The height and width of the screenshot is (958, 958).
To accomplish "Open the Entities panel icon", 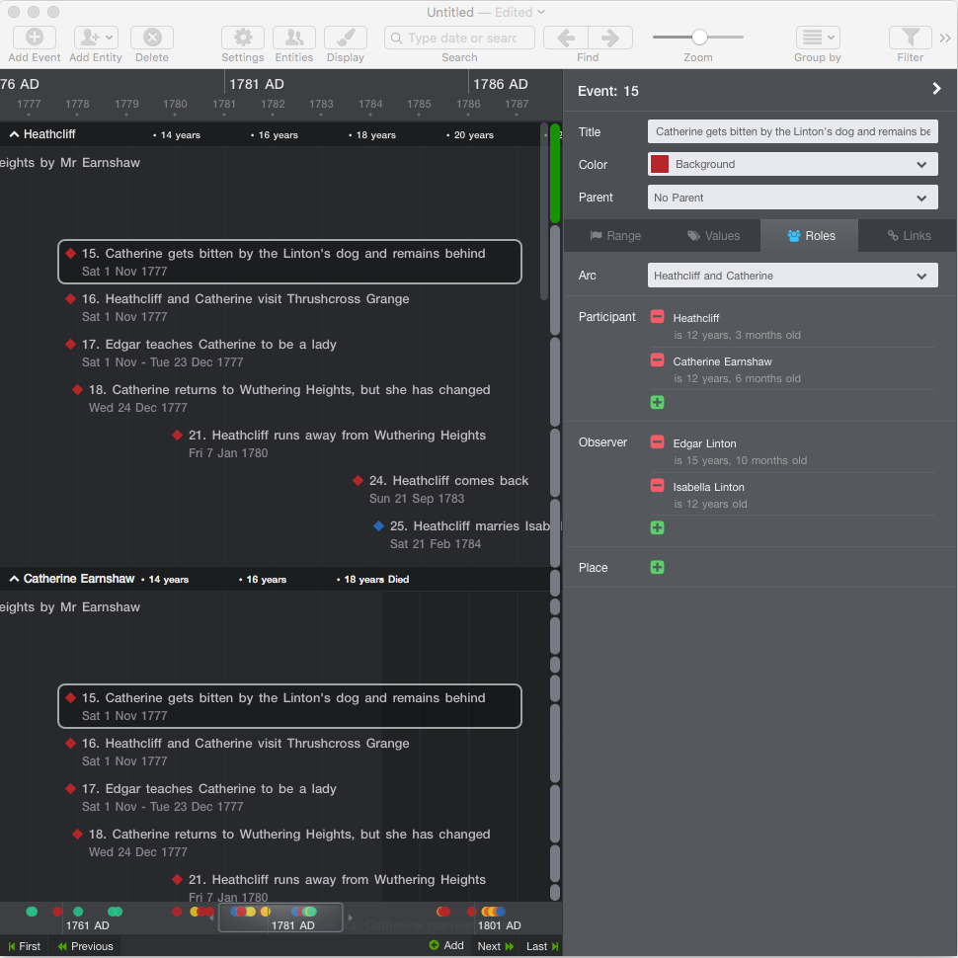I will pos(294,38).
